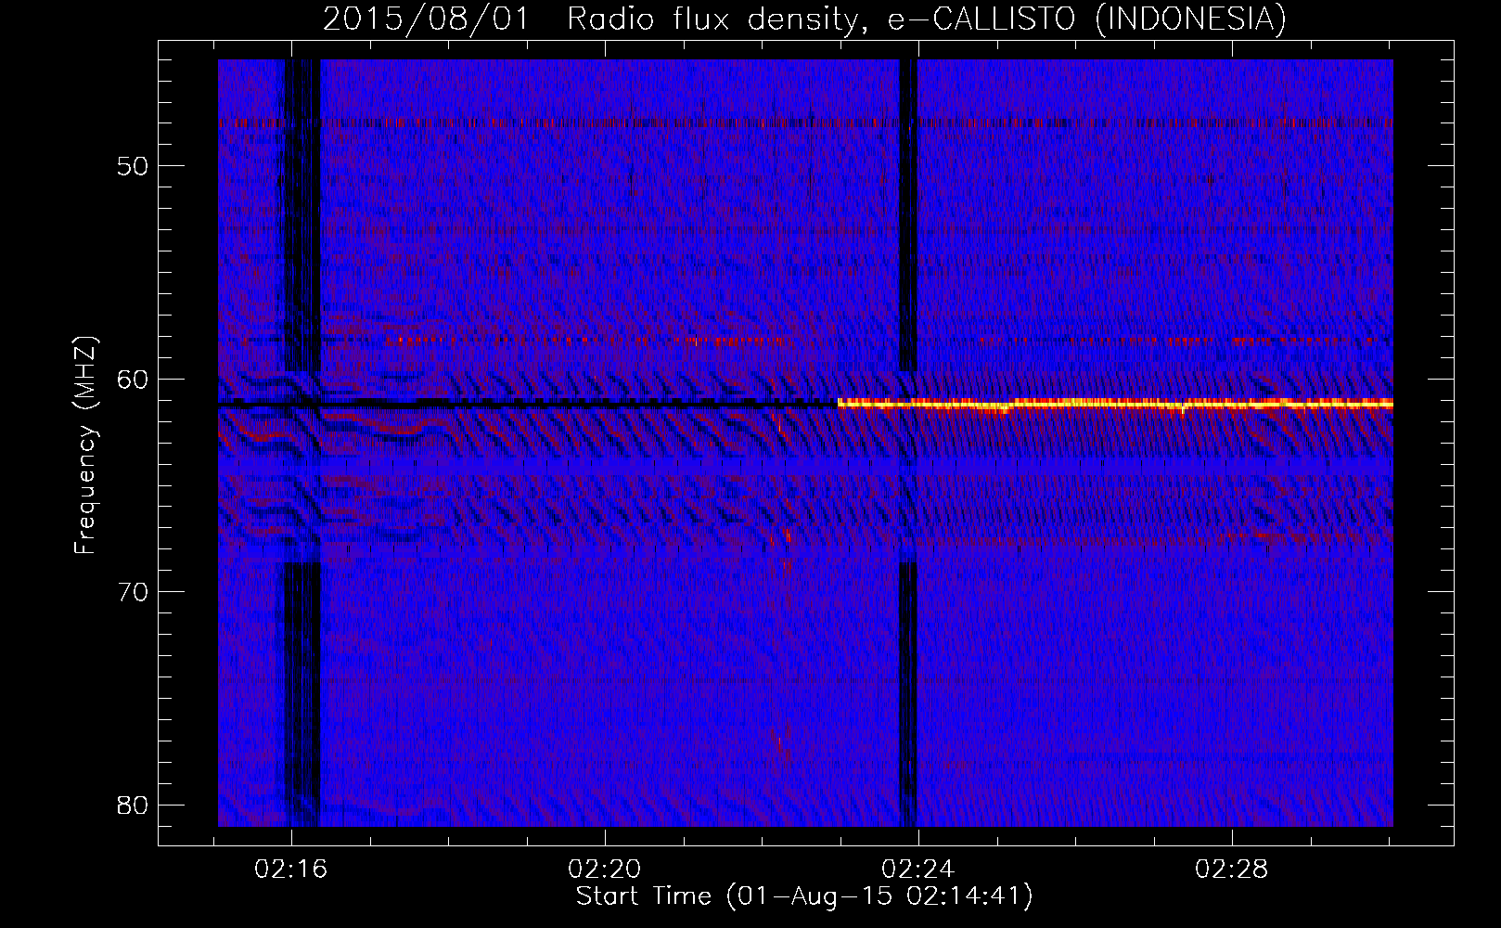Click the "Frequency (MHZ)" axis label
The width and height of the screenshot is (1501, 928).
coord(85,445)
